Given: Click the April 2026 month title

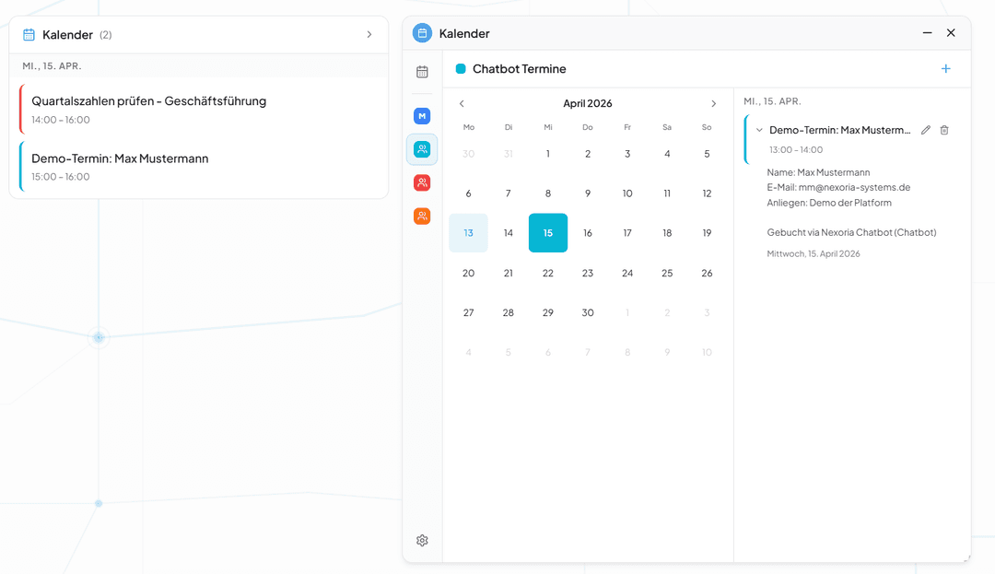Looking at the screenshot, I should pyautogui.click(x=588, y=104).
